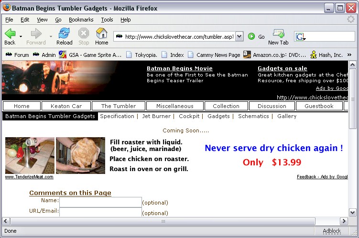Open the Bookmarks menu

pyautogui.click(x=81, y=20)
